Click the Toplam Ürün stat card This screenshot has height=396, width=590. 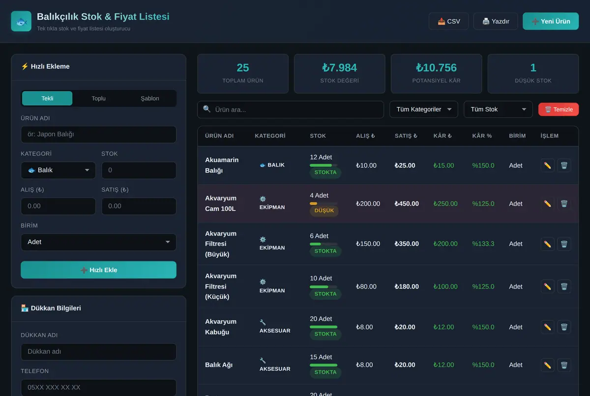coord(243,74)
